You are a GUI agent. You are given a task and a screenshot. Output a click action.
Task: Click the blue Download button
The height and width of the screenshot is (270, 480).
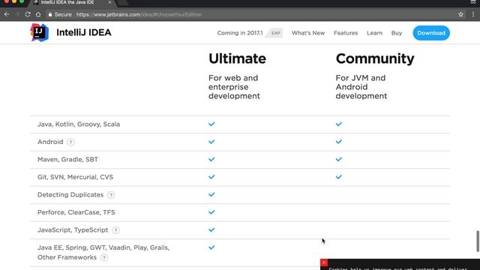tap(431, 33)
